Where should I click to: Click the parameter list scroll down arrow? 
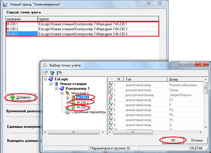(206, 127)
